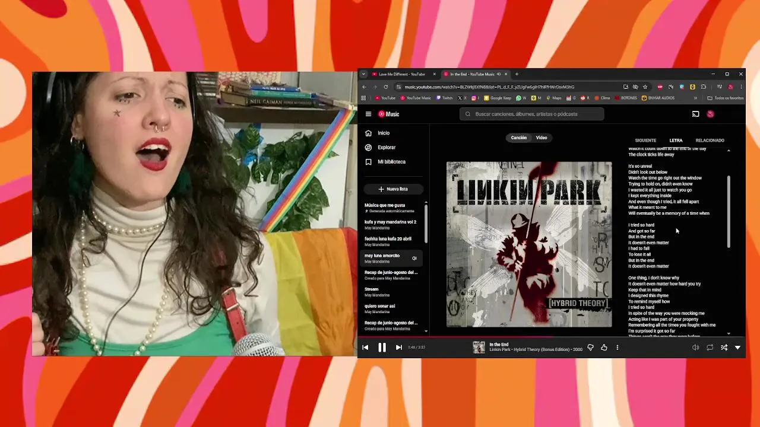Open the YouTube bookmark
The height and width of the screenshot is (427, 760).
tap(385, 98)
